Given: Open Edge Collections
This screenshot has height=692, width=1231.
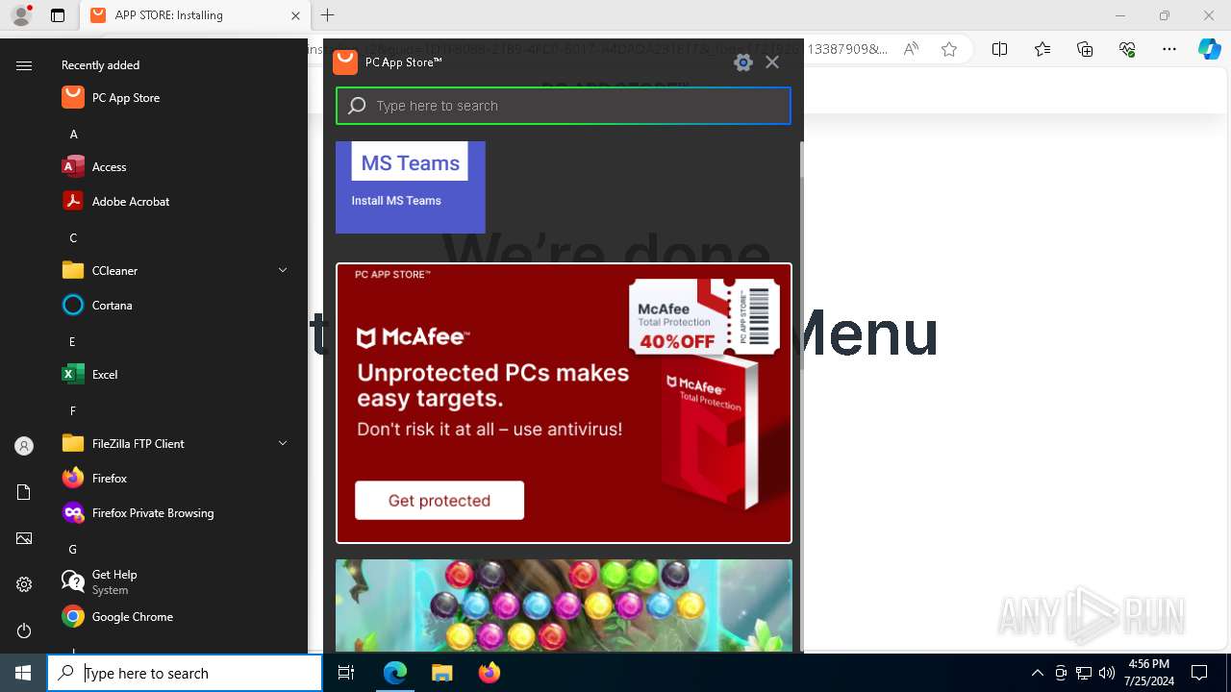Looking at the screenshot, I should pyautogui.click(x=1085, y=49).
